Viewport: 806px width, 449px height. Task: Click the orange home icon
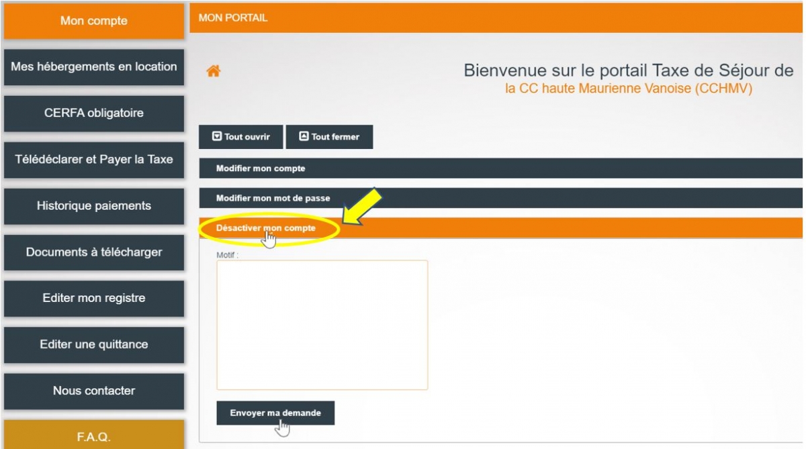(214, 71)
